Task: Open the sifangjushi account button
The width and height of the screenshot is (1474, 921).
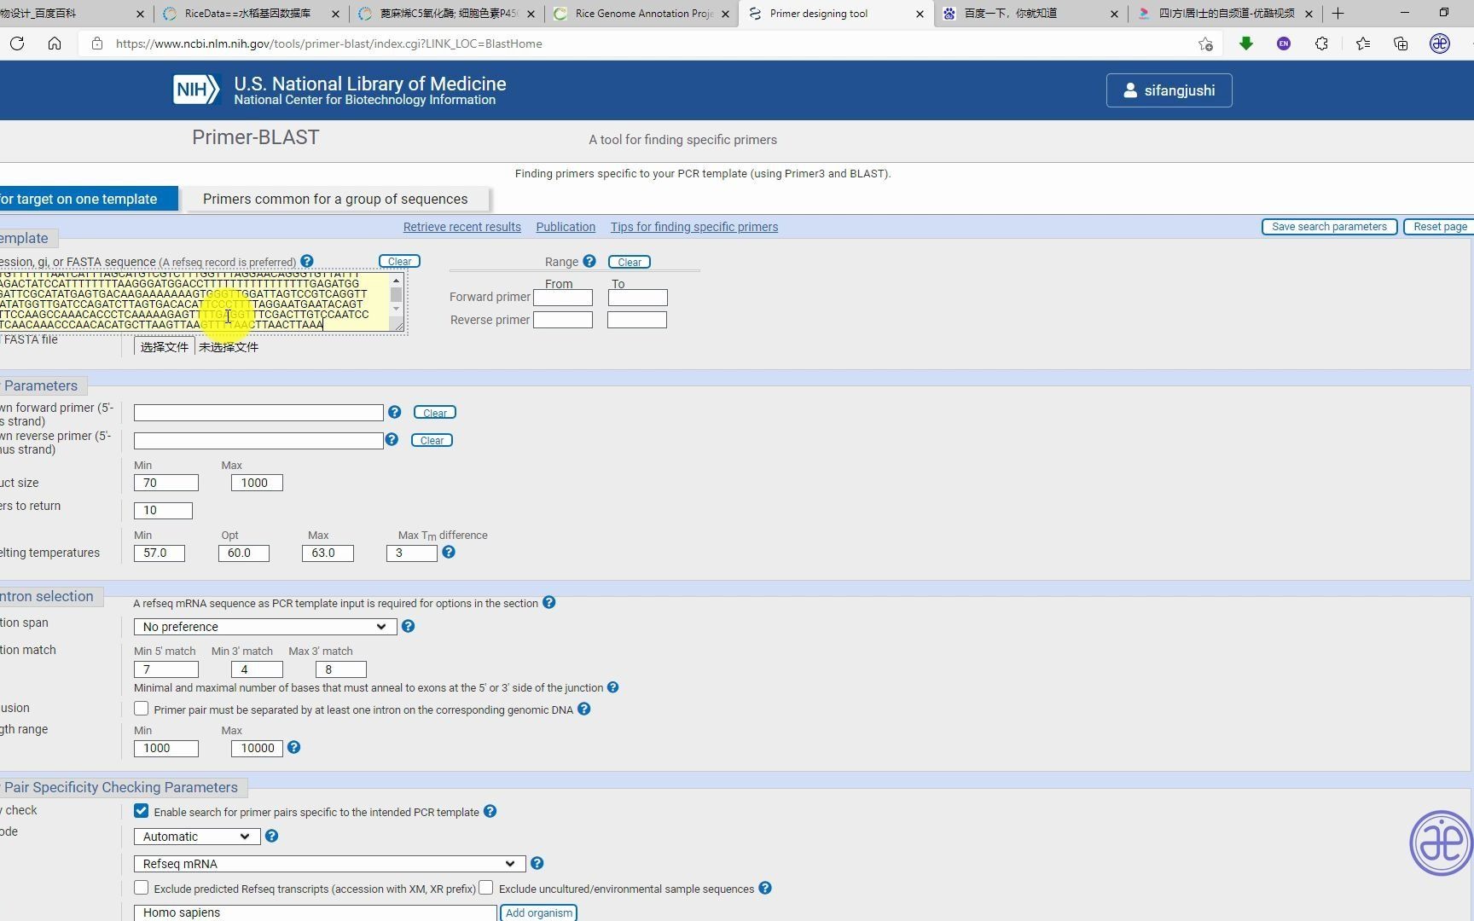Action: 1169,90
